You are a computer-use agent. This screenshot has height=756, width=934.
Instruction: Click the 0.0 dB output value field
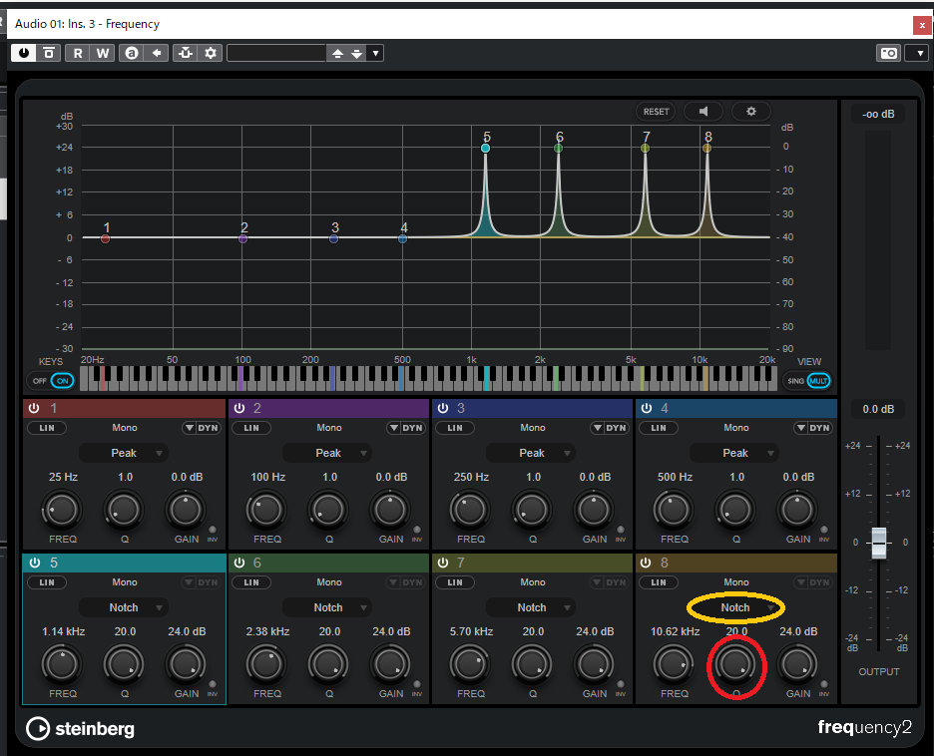878,409
